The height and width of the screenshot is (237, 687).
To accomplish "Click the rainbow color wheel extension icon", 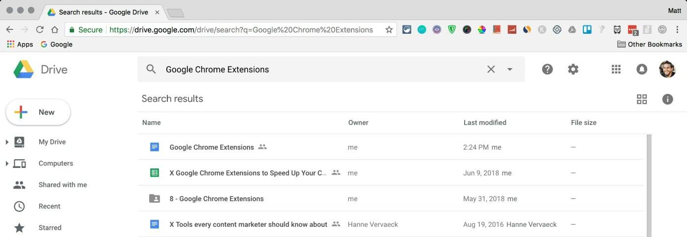I will tap(482, 29).
